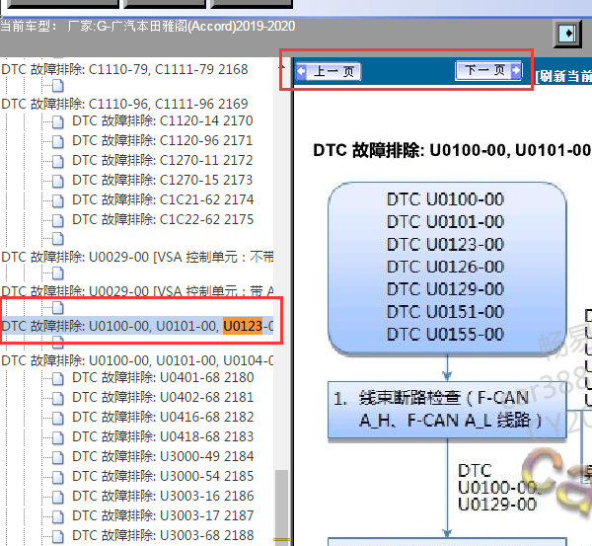Viewport: 592px width, 546px height.
Task: Select DTC 故障排除: U3003-17 2187
Action: [x=163, y=515]
